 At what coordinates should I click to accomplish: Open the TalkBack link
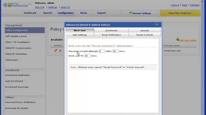194,5
